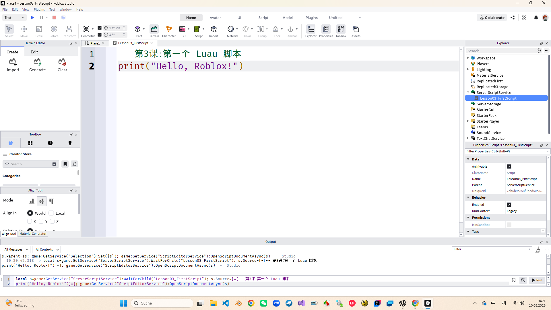Open notifications bell
551x310 pixels.
pos(536,18)
